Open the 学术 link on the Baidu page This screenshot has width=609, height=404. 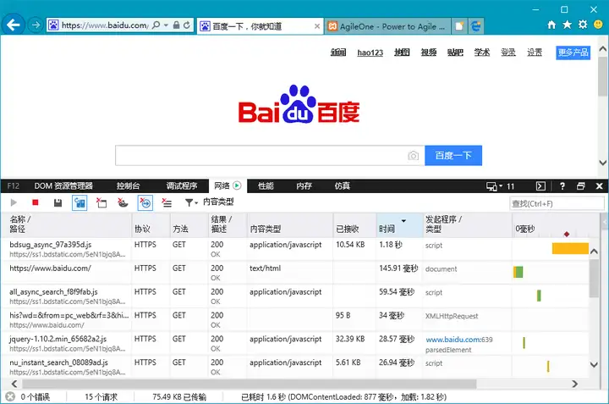(x=482, y=53)
